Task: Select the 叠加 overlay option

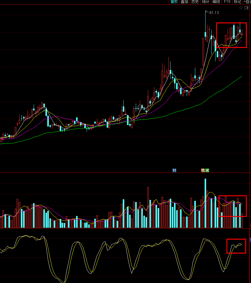Action: [185, 2]
